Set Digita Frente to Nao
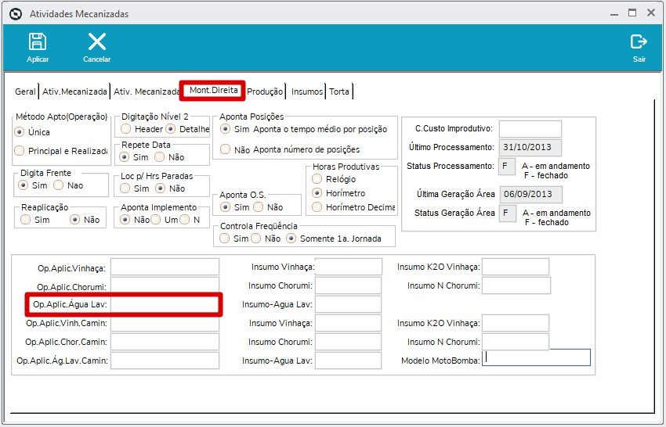Image resolution: width=666 pixels, height=427 pixels. click(x=59, y=185)
